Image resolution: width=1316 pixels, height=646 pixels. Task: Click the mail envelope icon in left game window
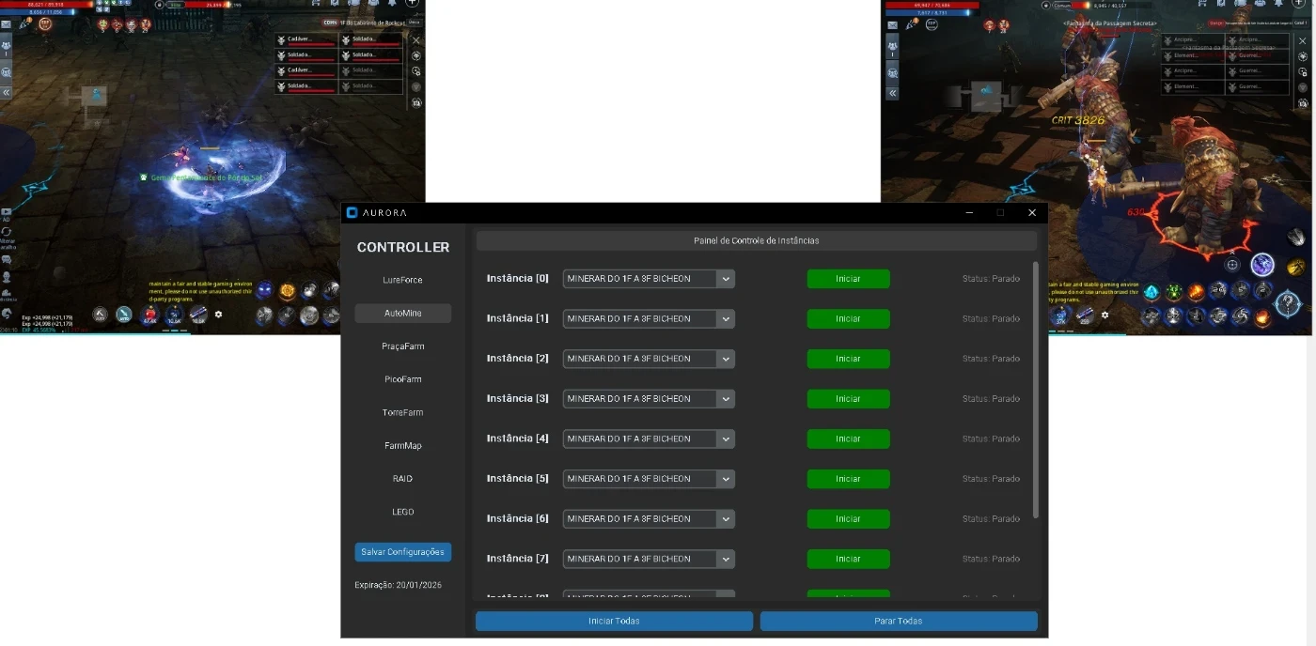[6, 24]
